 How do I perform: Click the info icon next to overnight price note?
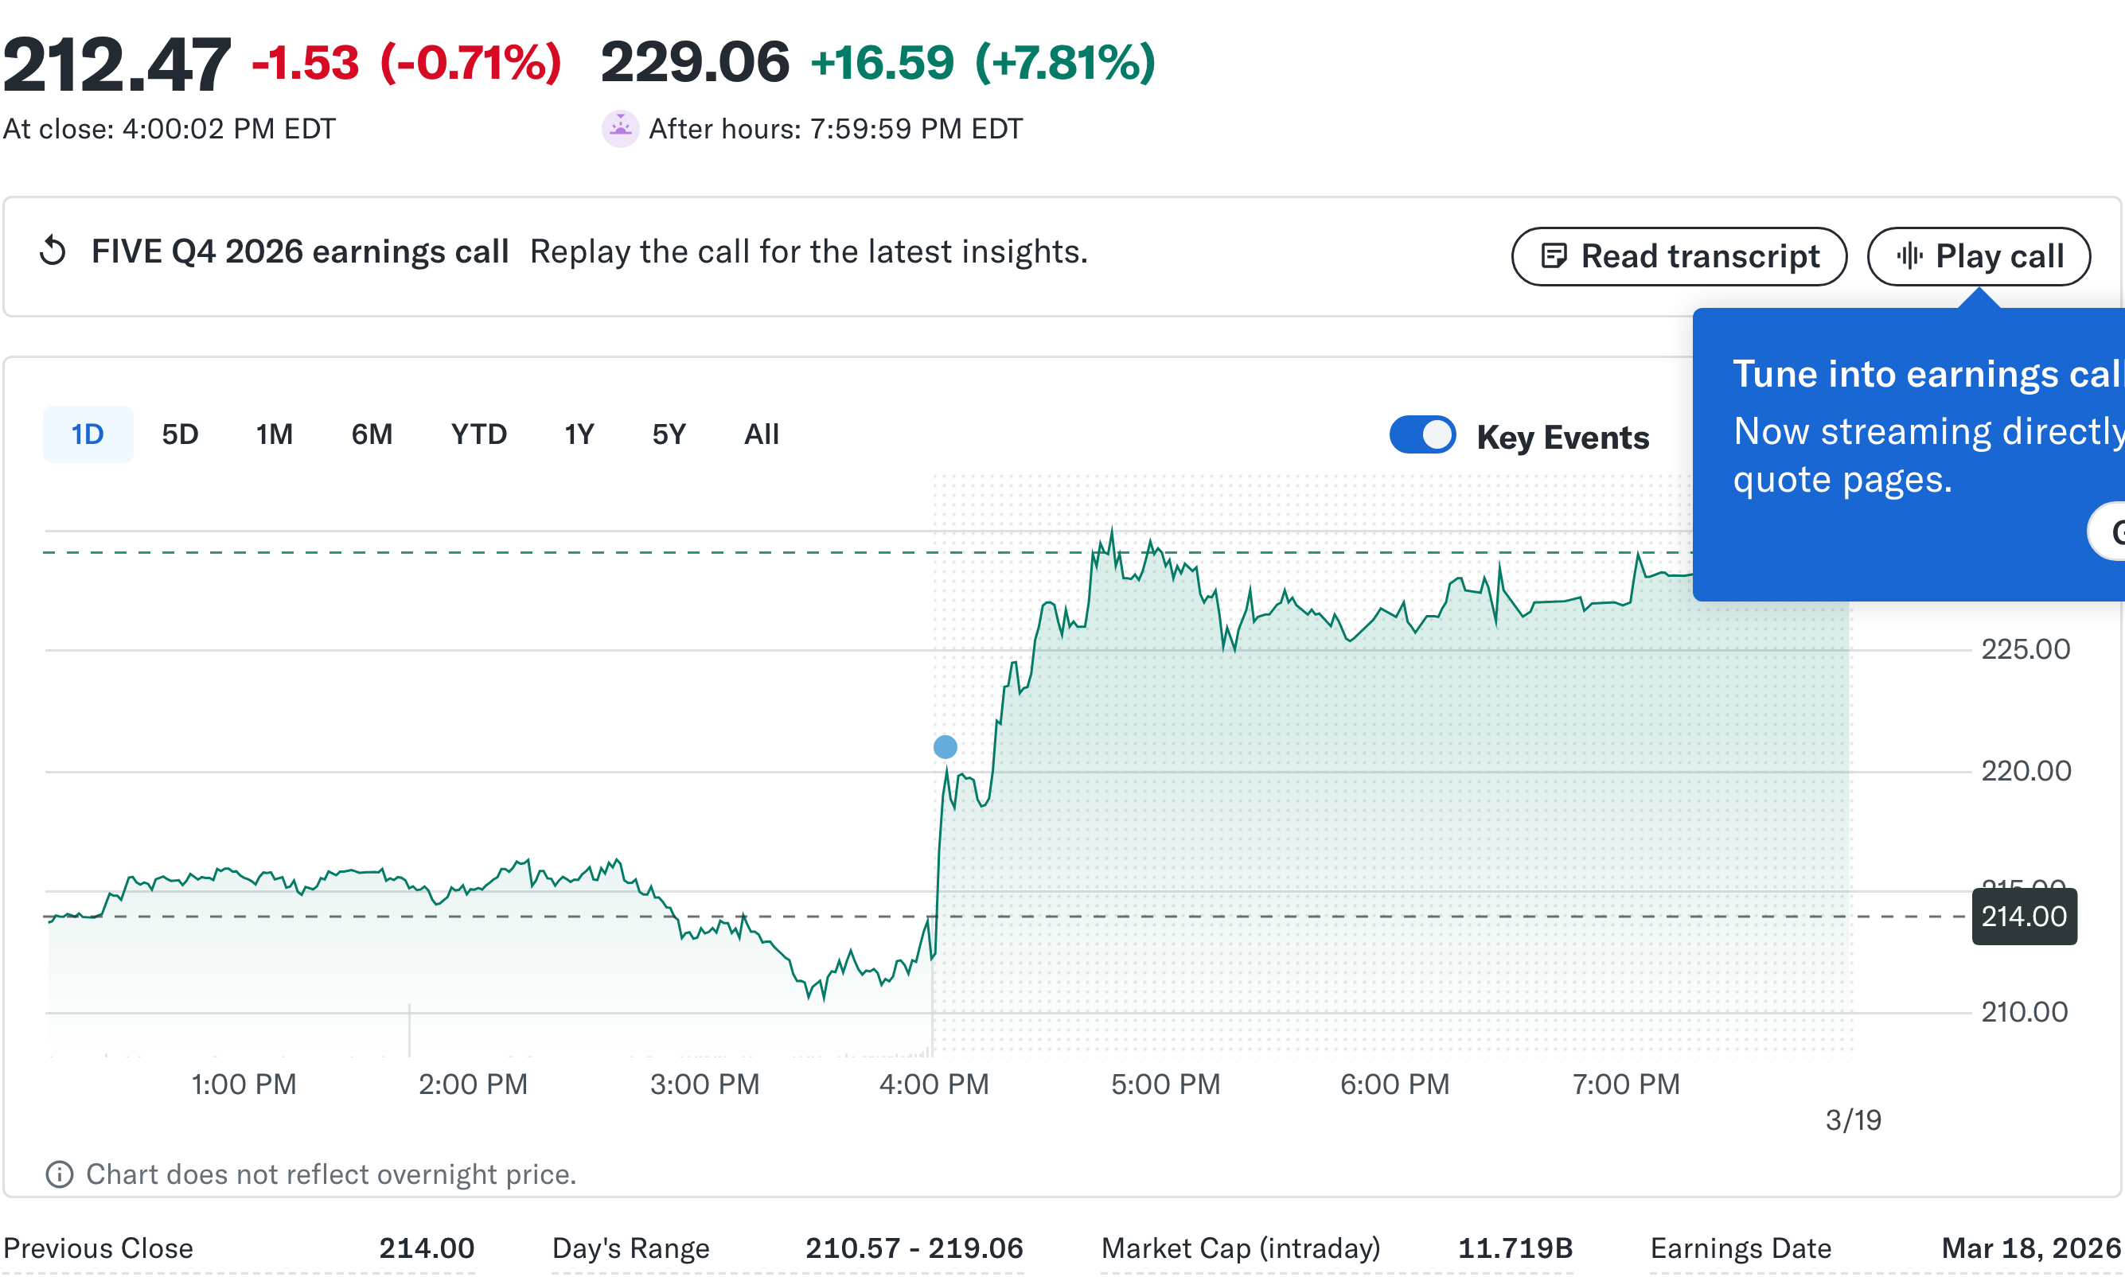pyautogui.click(x=59, y=1174)
